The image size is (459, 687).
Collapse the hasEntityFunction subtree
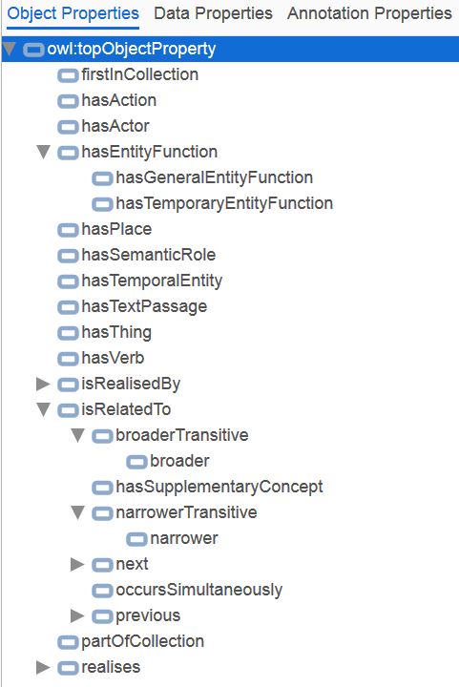pyautogui.click(x=43, y=152)
